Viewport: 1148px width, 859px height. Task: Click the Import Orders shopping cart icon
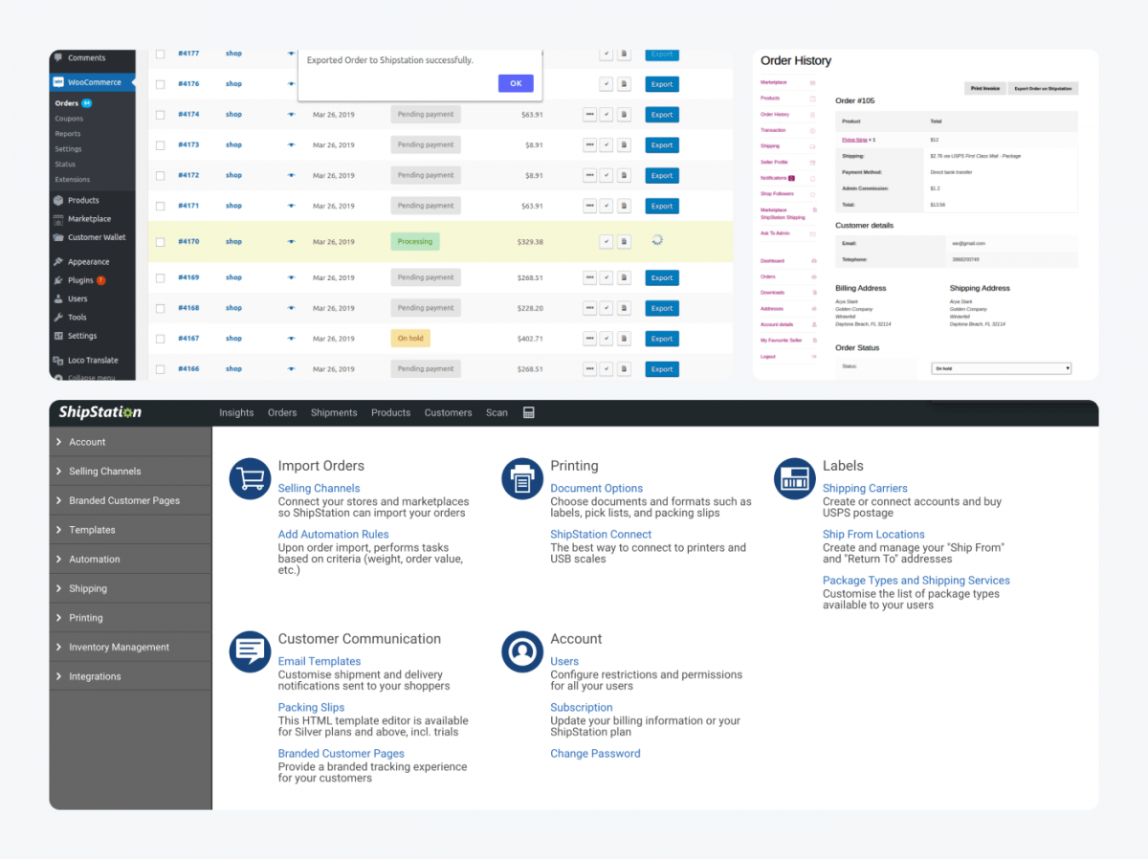tap(251, 478)
